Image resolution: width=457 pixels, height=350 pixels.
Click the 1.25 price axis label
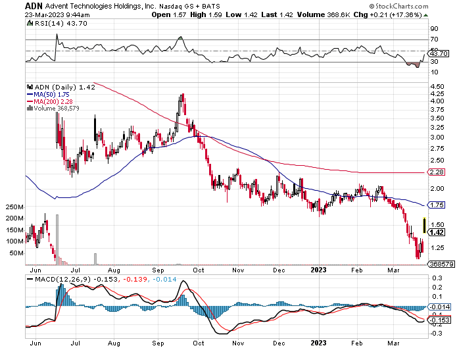(x=437, y=248)
